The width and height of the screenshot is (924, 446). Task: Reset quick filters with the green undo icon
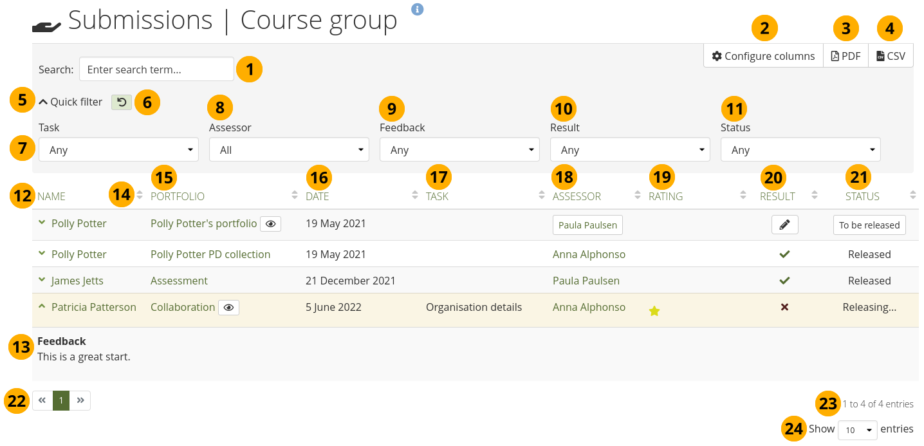point(120,102)
